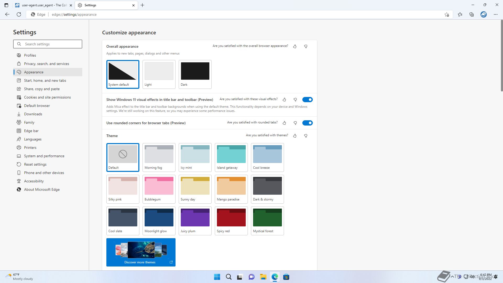Viewport: 503px width, 283px height.
Task: Select Dark overall appearance
Action: click(195, 74)
